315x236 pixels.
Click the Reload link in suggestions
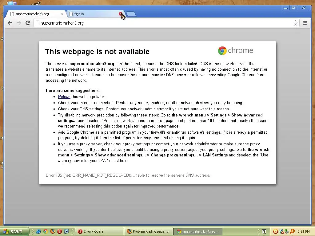64,96
